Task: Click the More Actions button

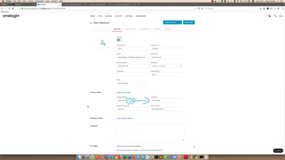Action: coord(171,23)
